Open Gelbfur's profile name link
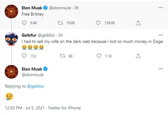Viewport: 168px width, 115px height. 29,35
